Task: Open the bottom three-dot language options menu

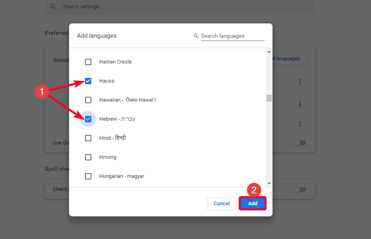Action: coord(300,123)
